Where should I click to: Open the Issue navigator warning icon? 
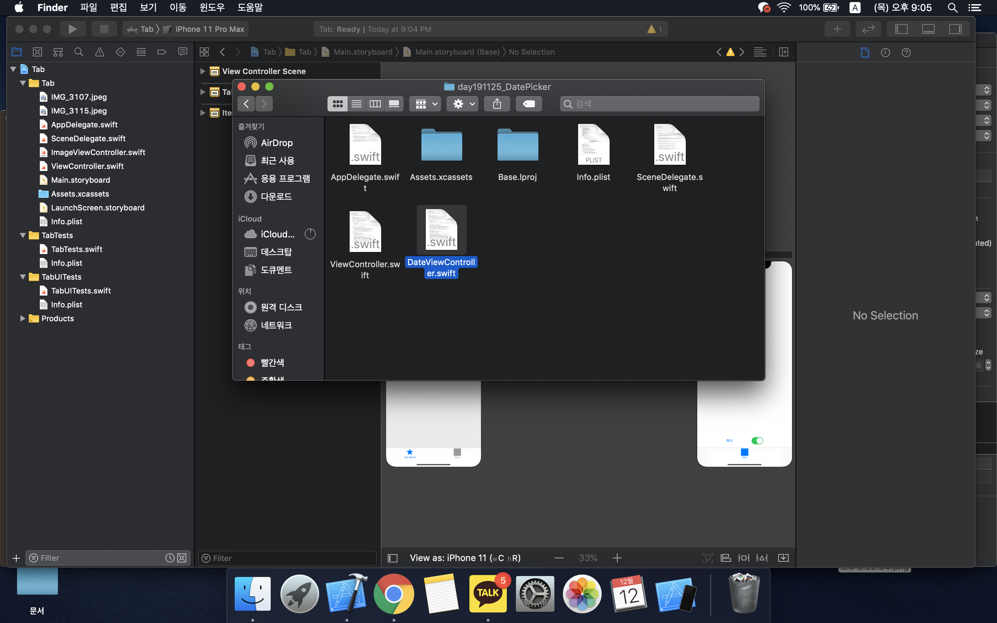click(x=99, y=52)
